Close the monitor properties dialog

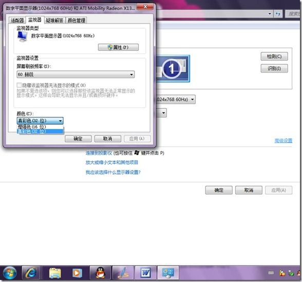145,7
